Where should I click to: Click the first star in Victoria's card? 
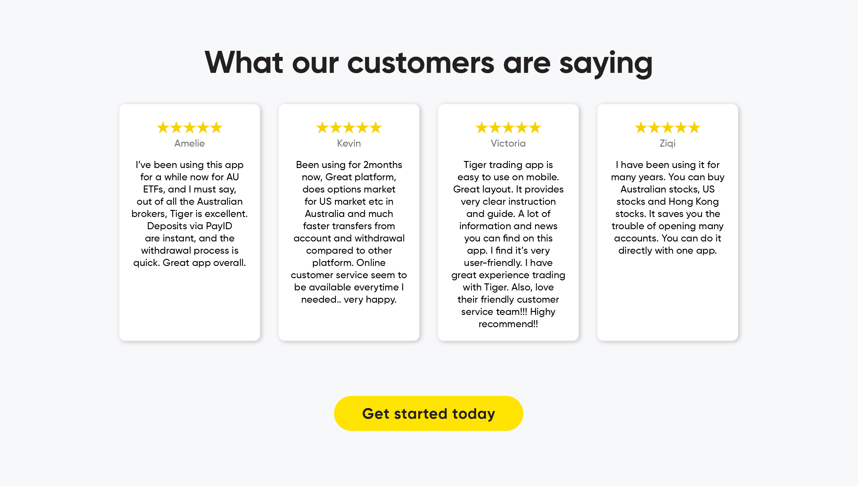point(482,128)
